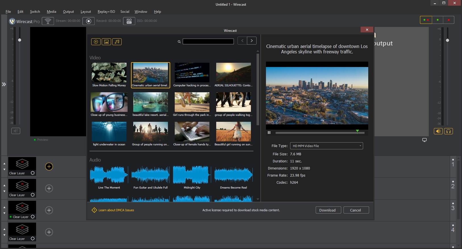Add a source to layer 2

pyautogui.click(x=49, y=188)
